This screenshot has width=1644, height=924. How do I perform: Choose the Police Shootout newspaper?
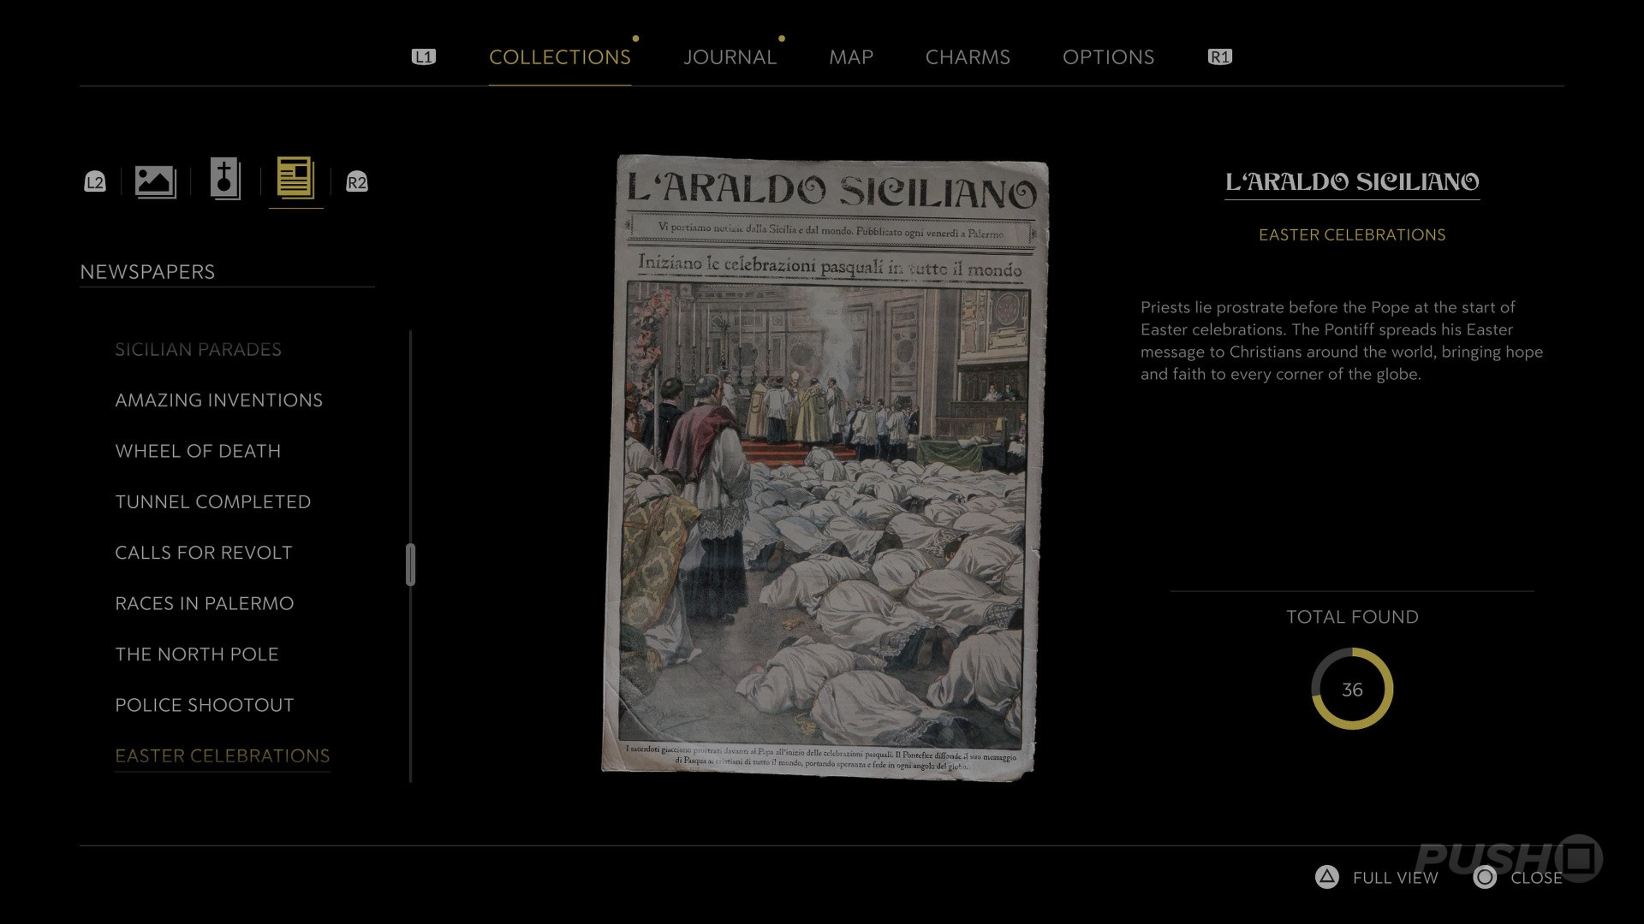pyautogui.click(x=205, y=705)
